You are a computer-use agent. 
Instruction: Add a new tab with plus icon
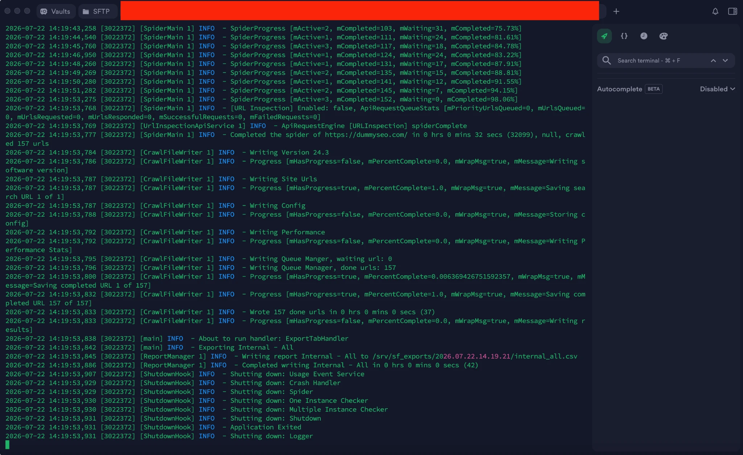(616, 11)
